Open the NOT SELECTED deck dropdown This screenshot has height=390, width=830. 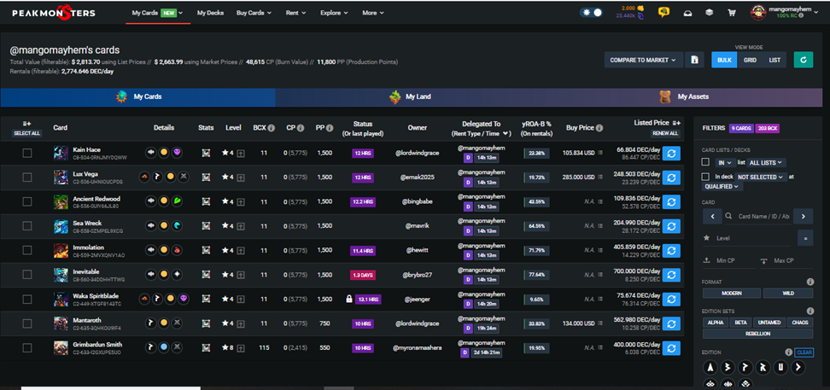(x=760, y=178)
